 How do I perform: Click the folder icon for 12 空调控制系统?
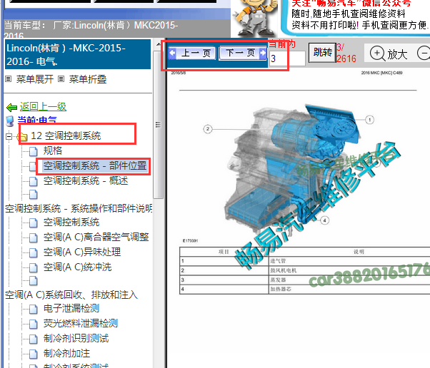click(22, 136)
